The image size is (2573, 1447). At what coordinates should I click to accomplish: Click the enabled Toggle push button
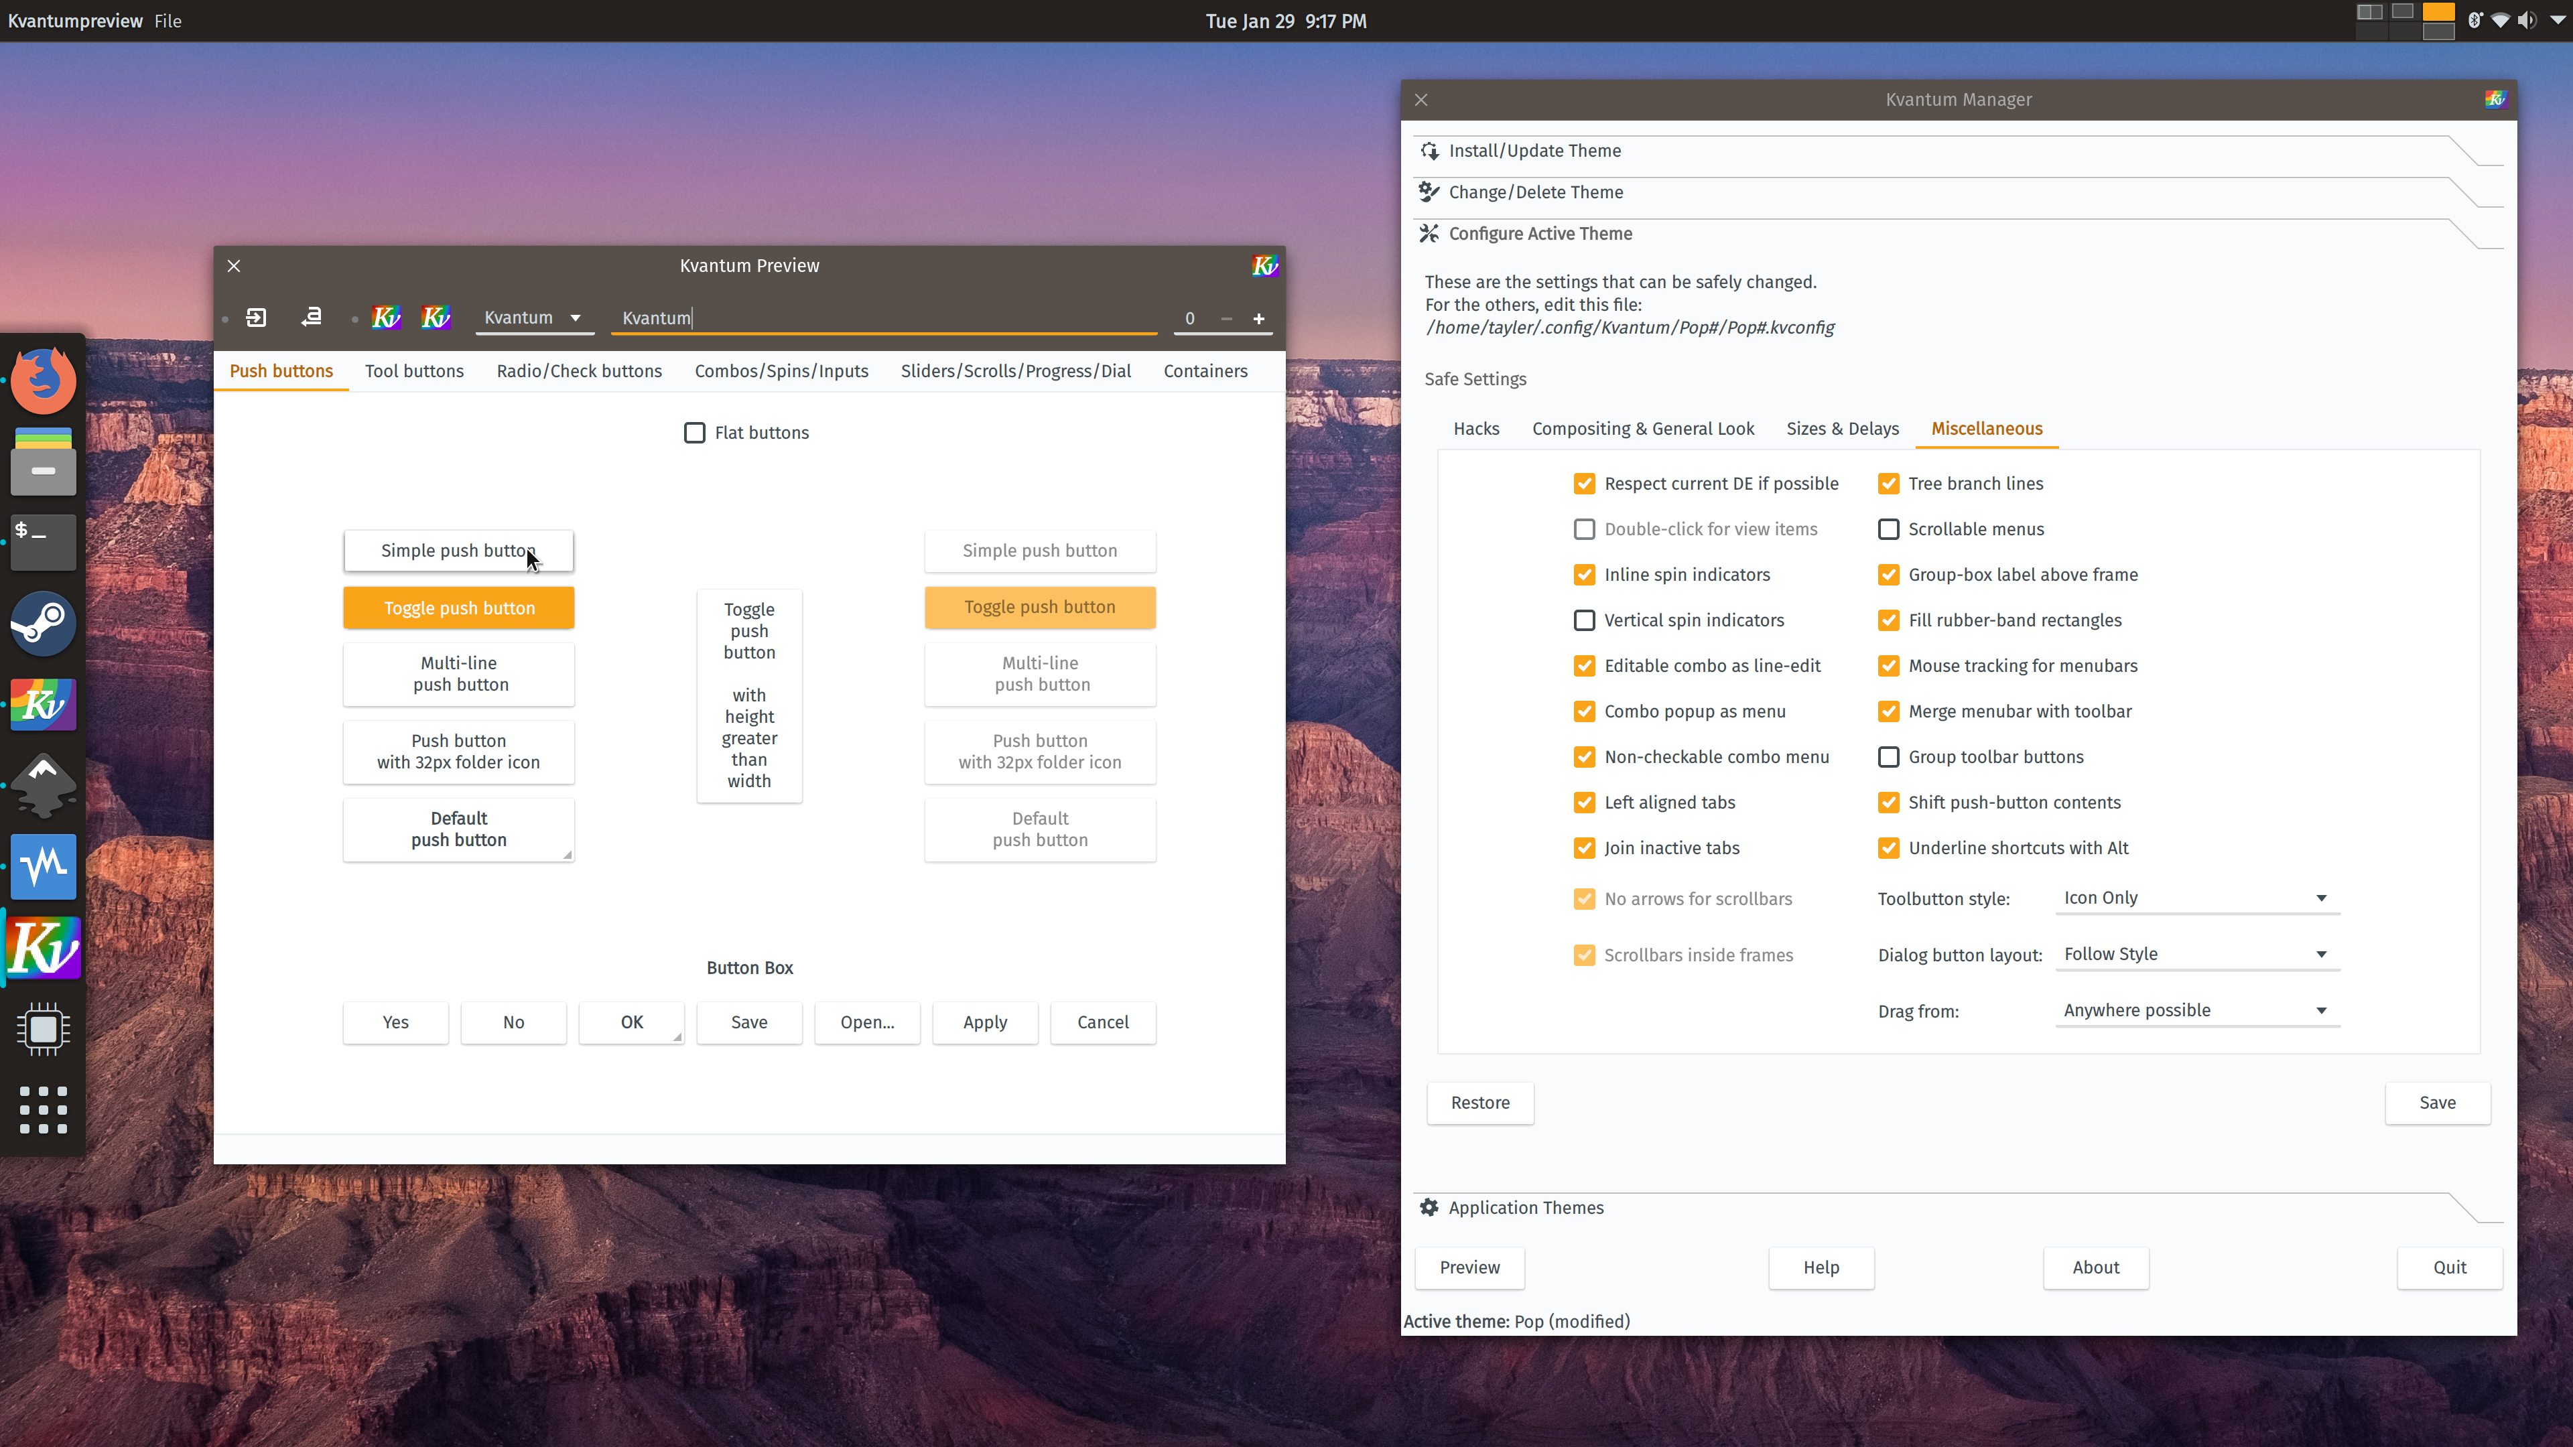coord(458,608)
